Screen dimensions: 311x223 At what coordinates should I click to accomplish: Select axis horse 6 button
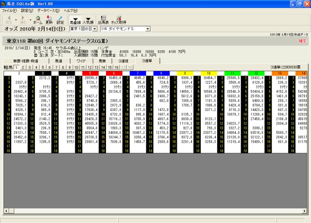point(50,67)
